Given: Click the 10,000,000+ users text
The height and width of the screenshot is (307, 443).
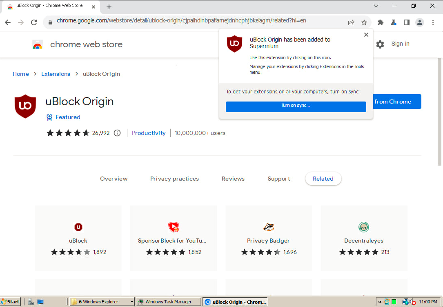Looking at the screenshot, I should (x=200, y=133).
